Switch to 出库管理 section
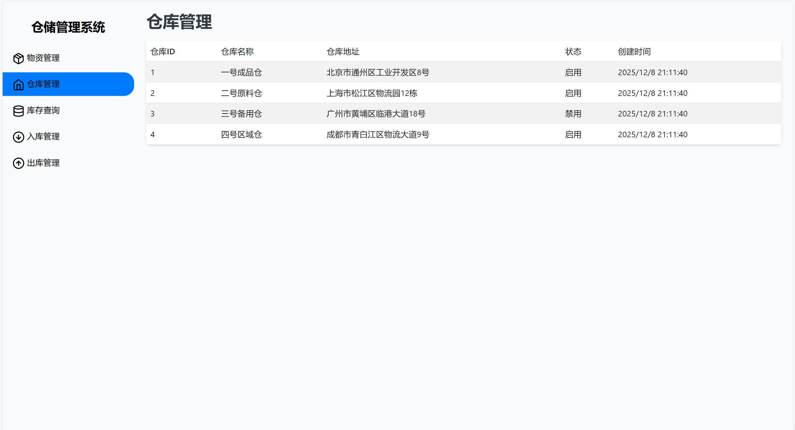 pos(43,163)
